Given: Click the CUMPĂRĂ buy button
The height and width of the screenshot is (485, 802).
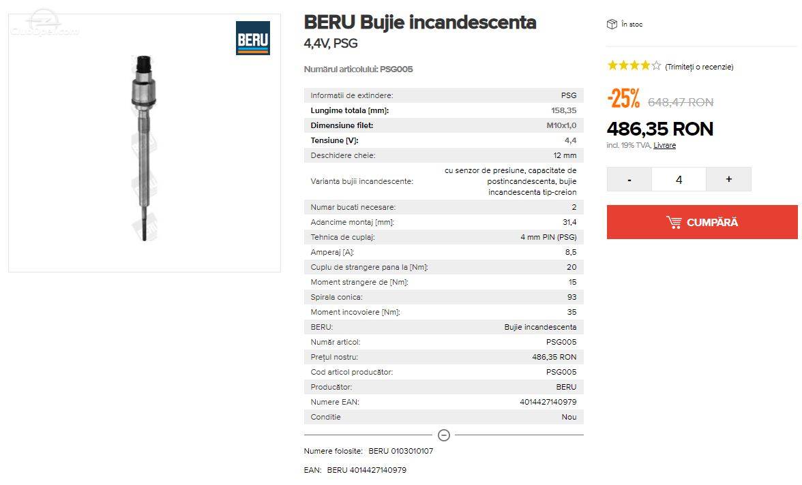Looking at the screenshot, I should (x=702, y=222).
